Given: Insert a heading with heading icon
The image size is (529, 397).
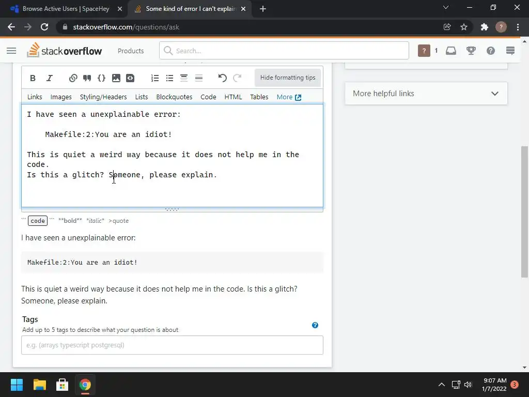Looking at the screenshot, I should click(184, 78).
